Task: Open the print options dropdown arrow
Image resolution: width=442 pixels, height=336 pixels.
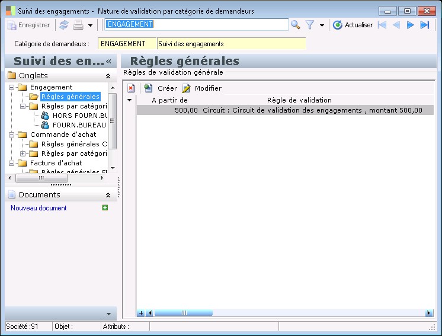Action: [90, 25]
